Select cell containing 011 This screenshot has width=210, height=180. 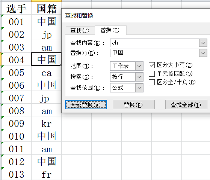click(16, 148)
